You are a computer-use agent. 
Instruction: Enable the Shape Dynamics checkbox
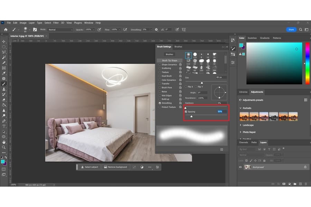(x=160, y=65)
